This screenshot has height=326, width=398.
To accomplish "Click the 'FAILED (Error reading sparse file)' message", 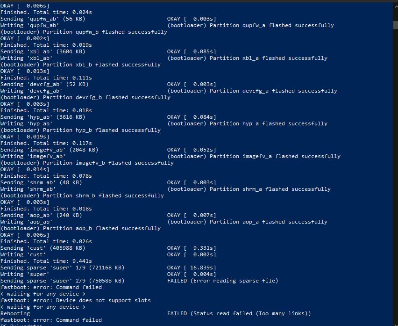I will [223, 281].
